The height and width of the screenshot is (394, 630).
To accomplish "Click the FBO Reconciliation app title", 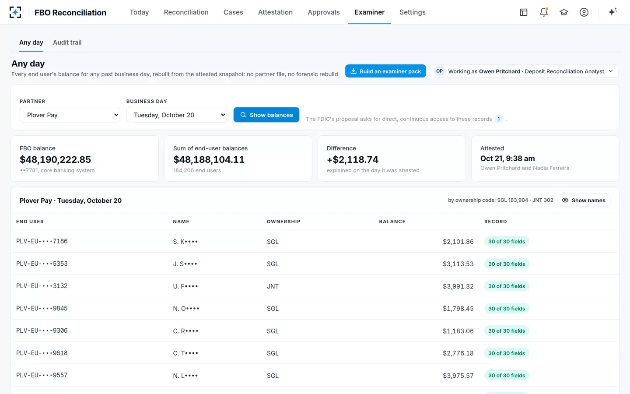I will tap(70, 13).
